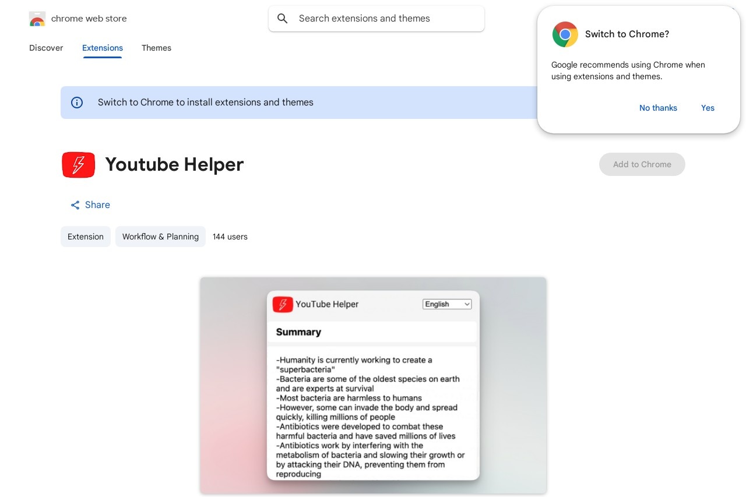Image resolution: width=746 pixels, height=497 pixels.
Task: Click the Add to Chrome button
Action: [642, 164]
